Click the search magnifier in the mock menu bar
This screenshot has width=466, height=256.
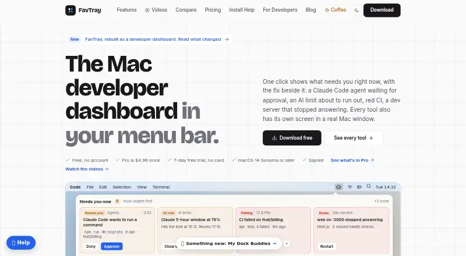coord(369,187)
